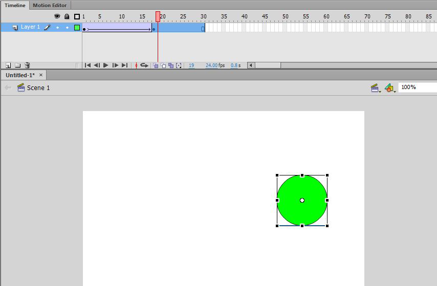The image size is (437, 286).
Task: Step forward one frame
Action: [x=115, y=65]
